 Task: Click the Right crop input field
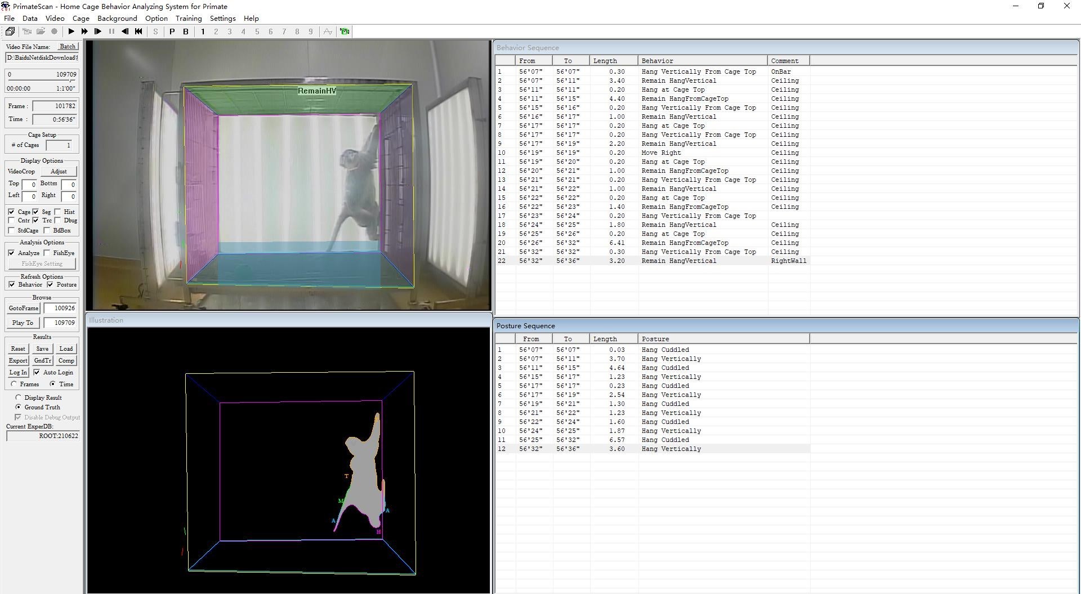pos(69,196)
